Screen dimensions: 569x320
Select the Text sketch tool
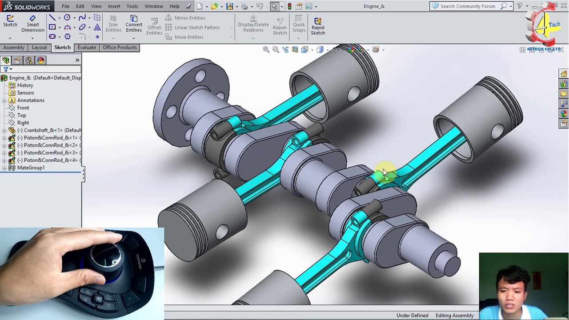(x=97, y=27)
